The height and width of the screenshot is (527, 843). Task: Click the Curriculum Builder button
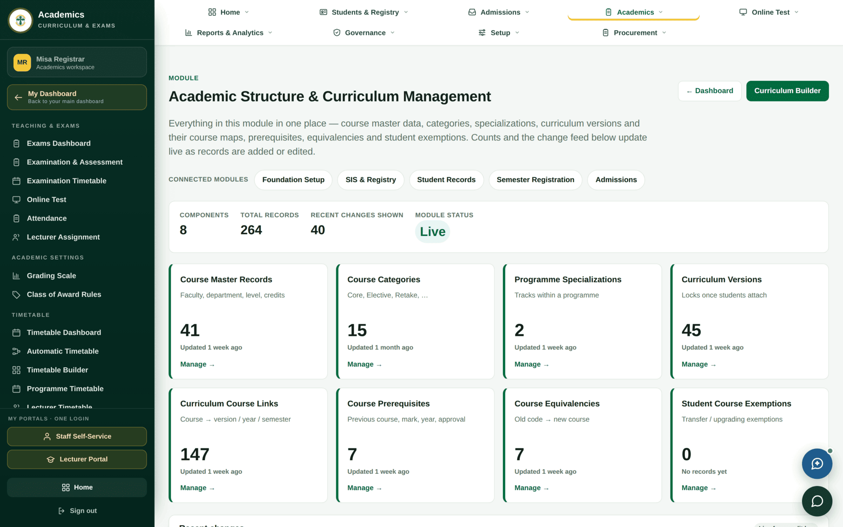point(787,91)
